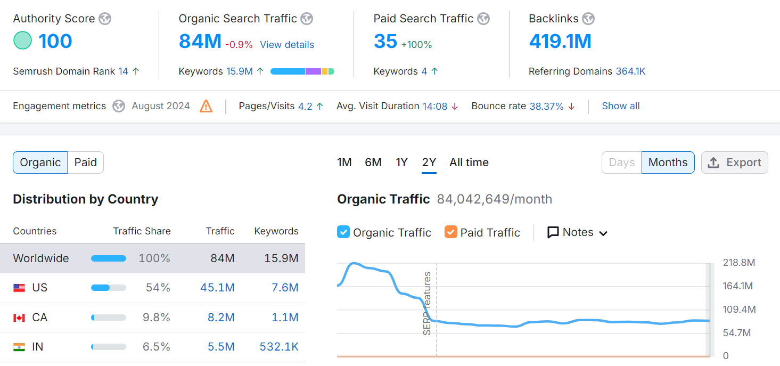780x366 pixels.
Task: Click the keywords distribution color bar
Action: [x=302, y=71]
